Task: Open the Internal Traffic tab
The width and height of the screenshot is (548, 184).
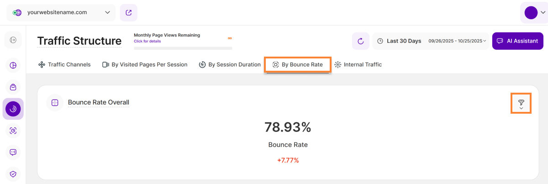Action: pyautogui.click(x=358, y=65)
